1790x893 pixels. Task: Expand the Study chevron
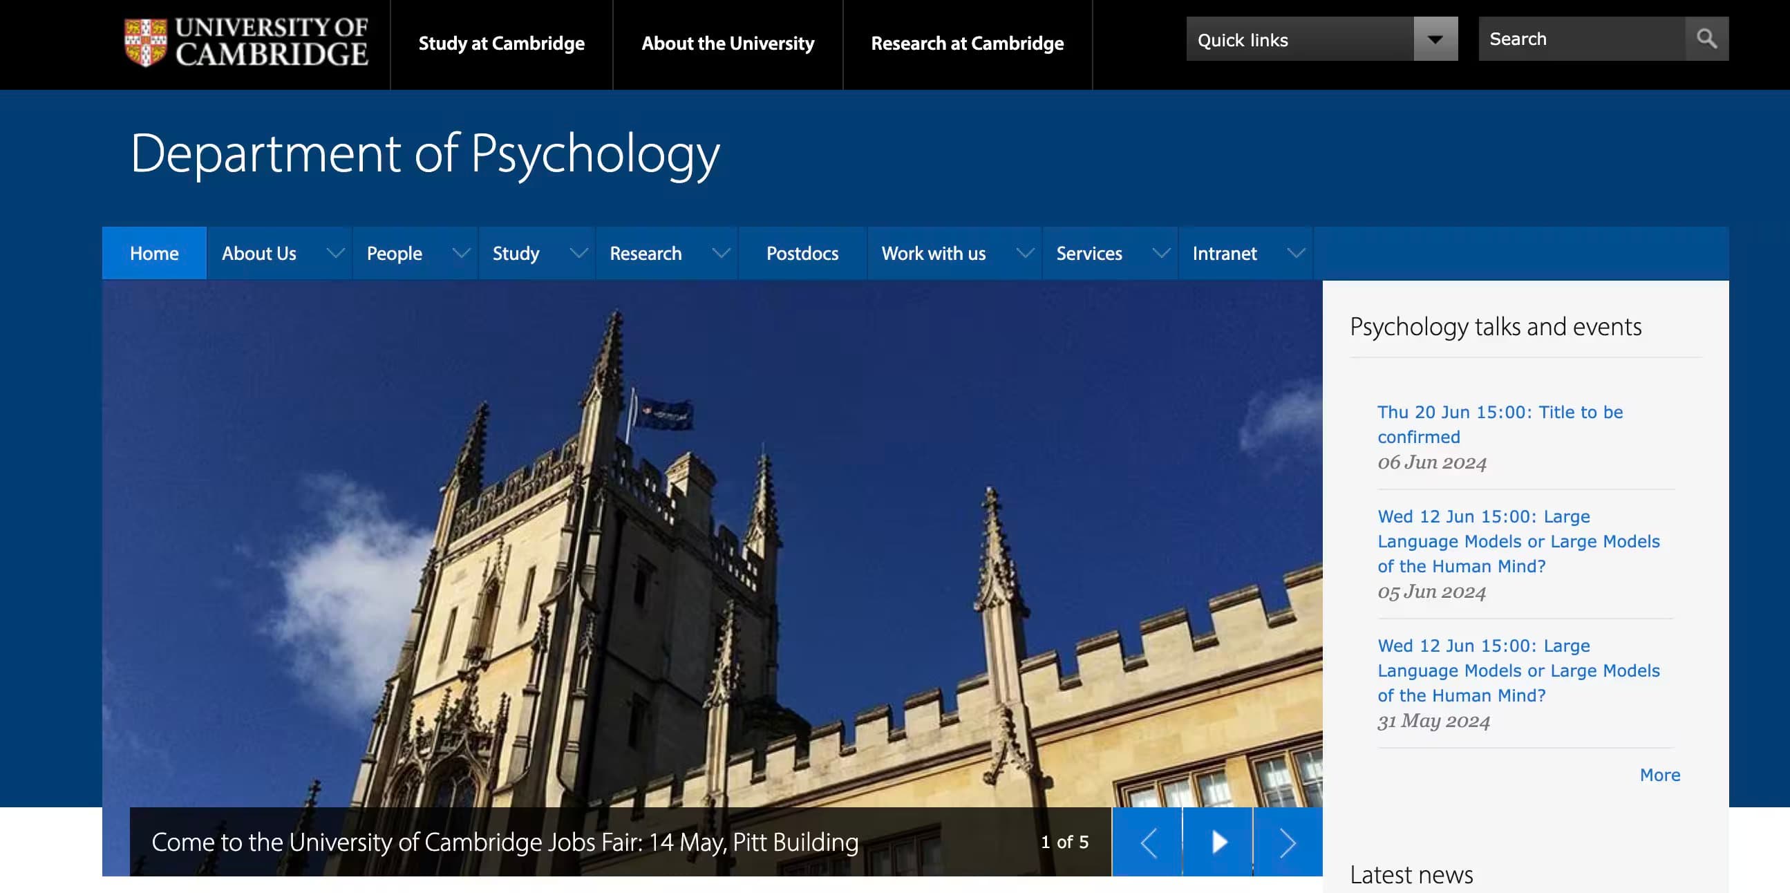pyautogui.click(x=579, y=253)
